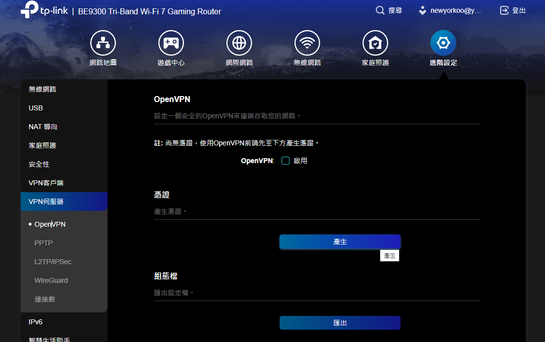Click the search magnifier icon
This screenshot has width=545, height=342.
point(380,10)
